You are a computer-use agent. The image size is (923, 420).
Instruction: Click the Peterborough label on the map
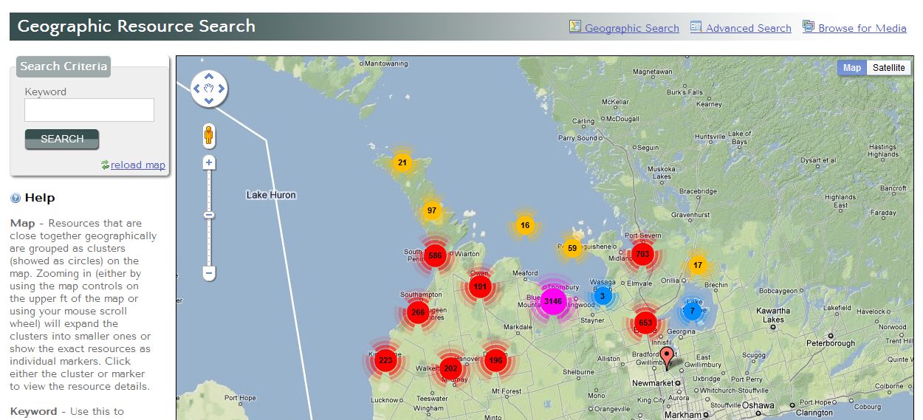tap(831, 343)
